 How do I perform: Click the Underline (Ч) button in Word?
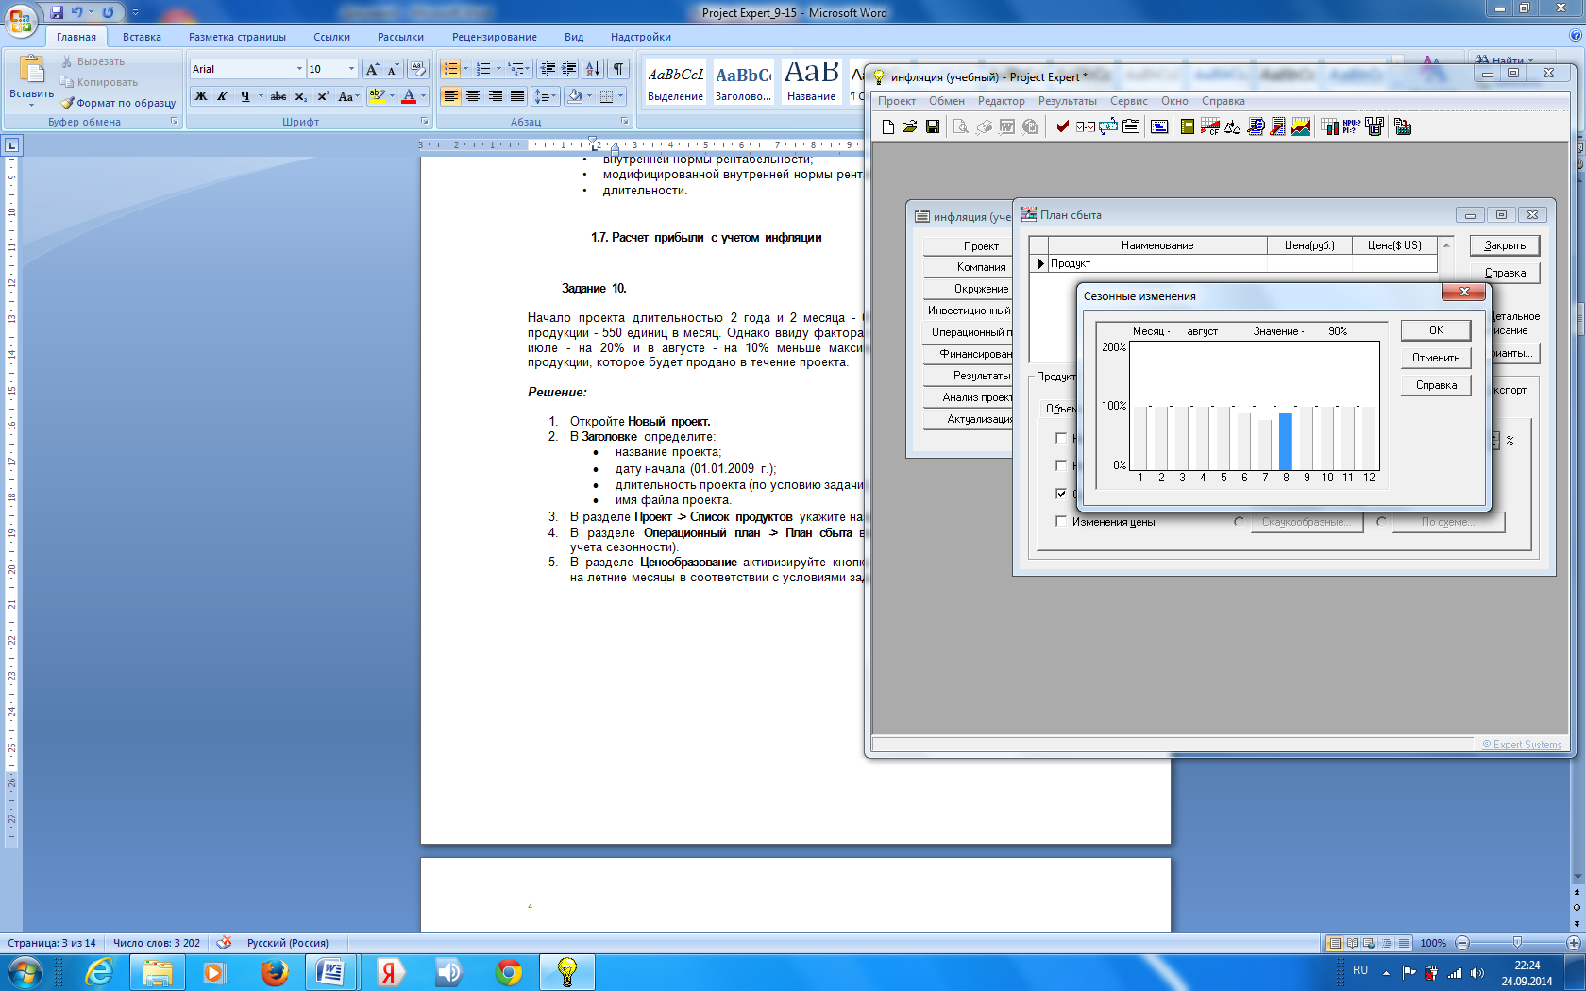tap(245, 96)
